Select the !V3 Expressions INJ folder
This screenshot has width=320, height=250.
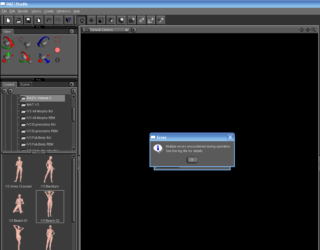pyautogui.click(x=38, y=124)
